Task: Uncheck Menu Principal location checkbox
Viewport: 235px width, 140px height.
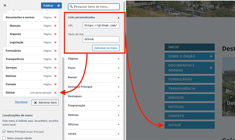Action: [4, 131]
